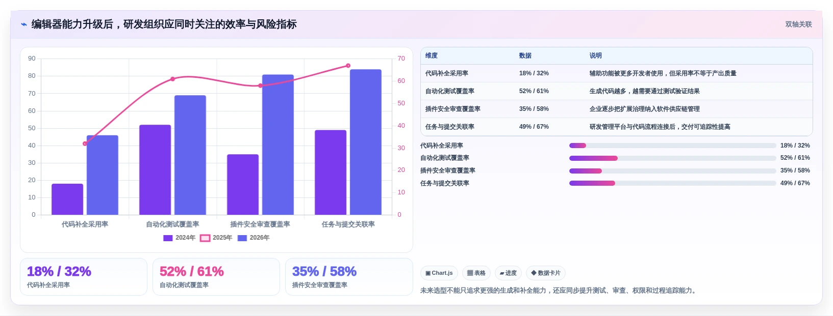This screenshot has width=833, height=316.
Task: Click description 企业逐步把扩展治理纳入软件供应链管理
Action: [645, 109]
